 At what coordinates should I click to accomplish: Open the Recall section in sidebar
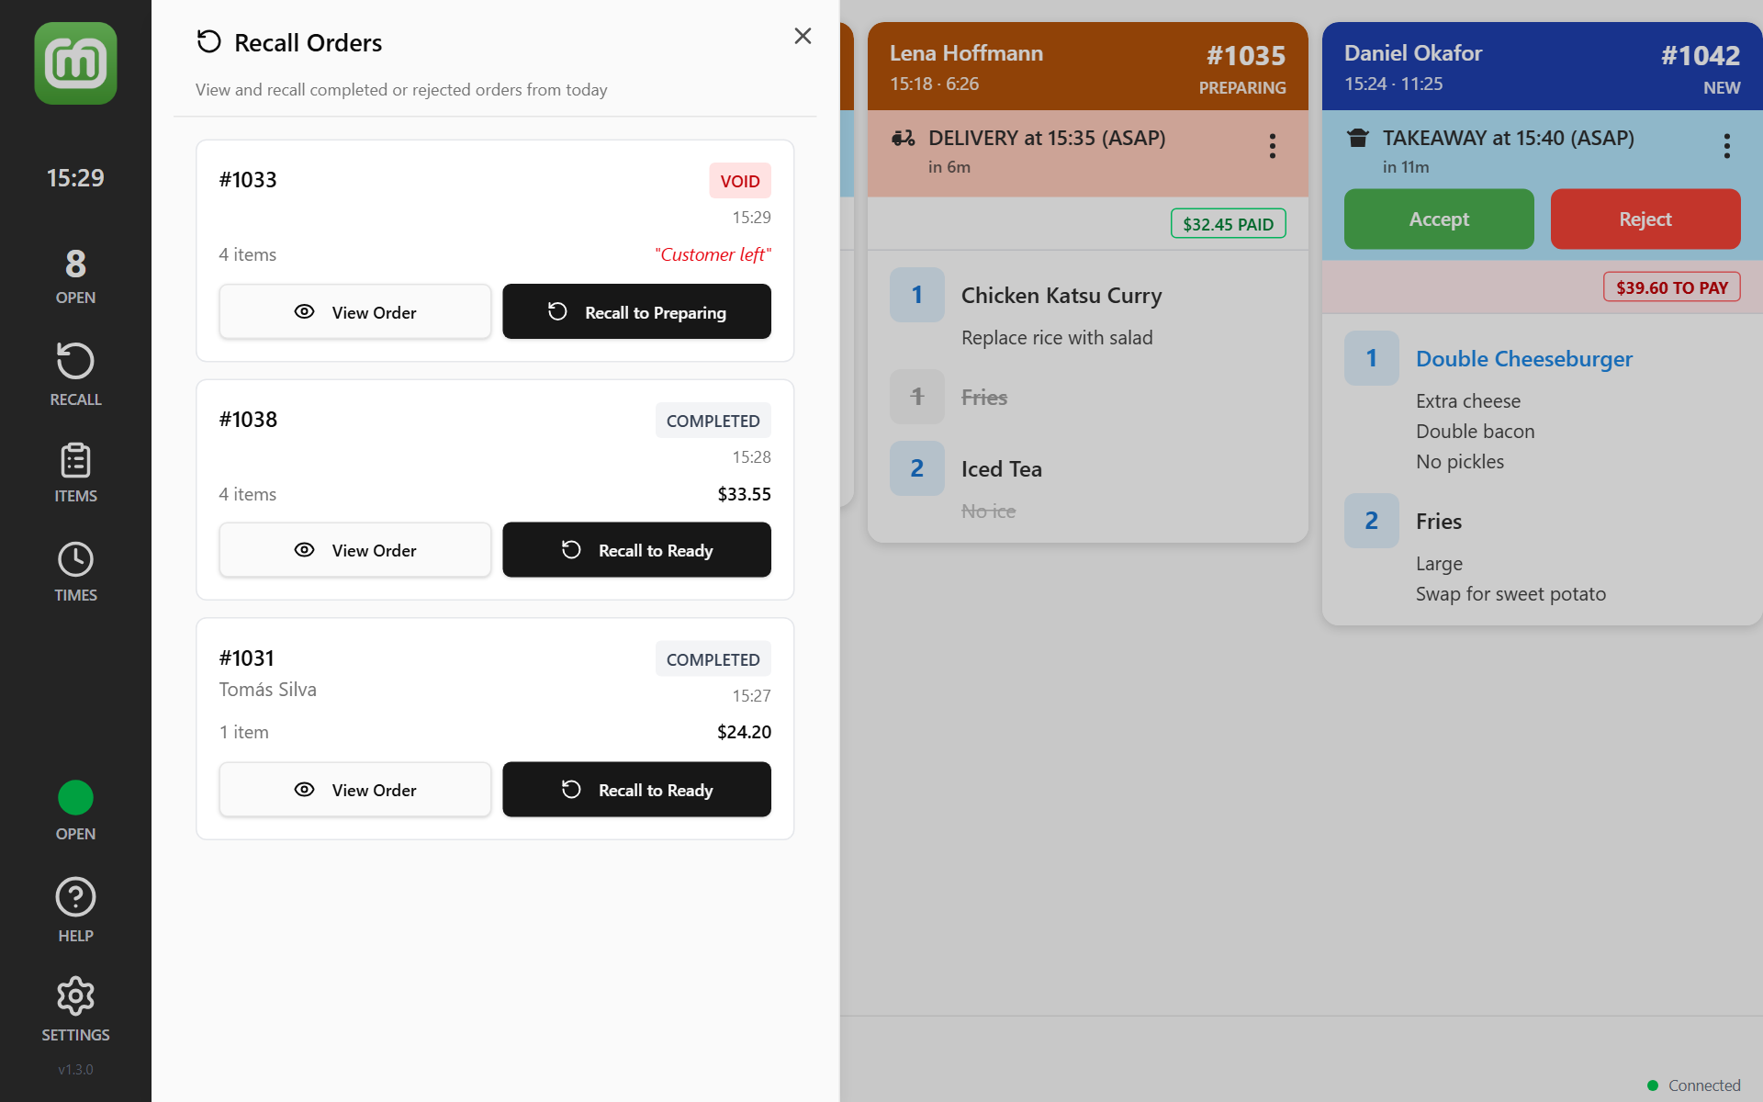(75, 374)
